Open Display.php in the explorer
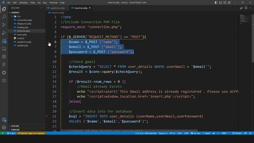The width and height of the screenshot is (254, 143). click(23, 27)
